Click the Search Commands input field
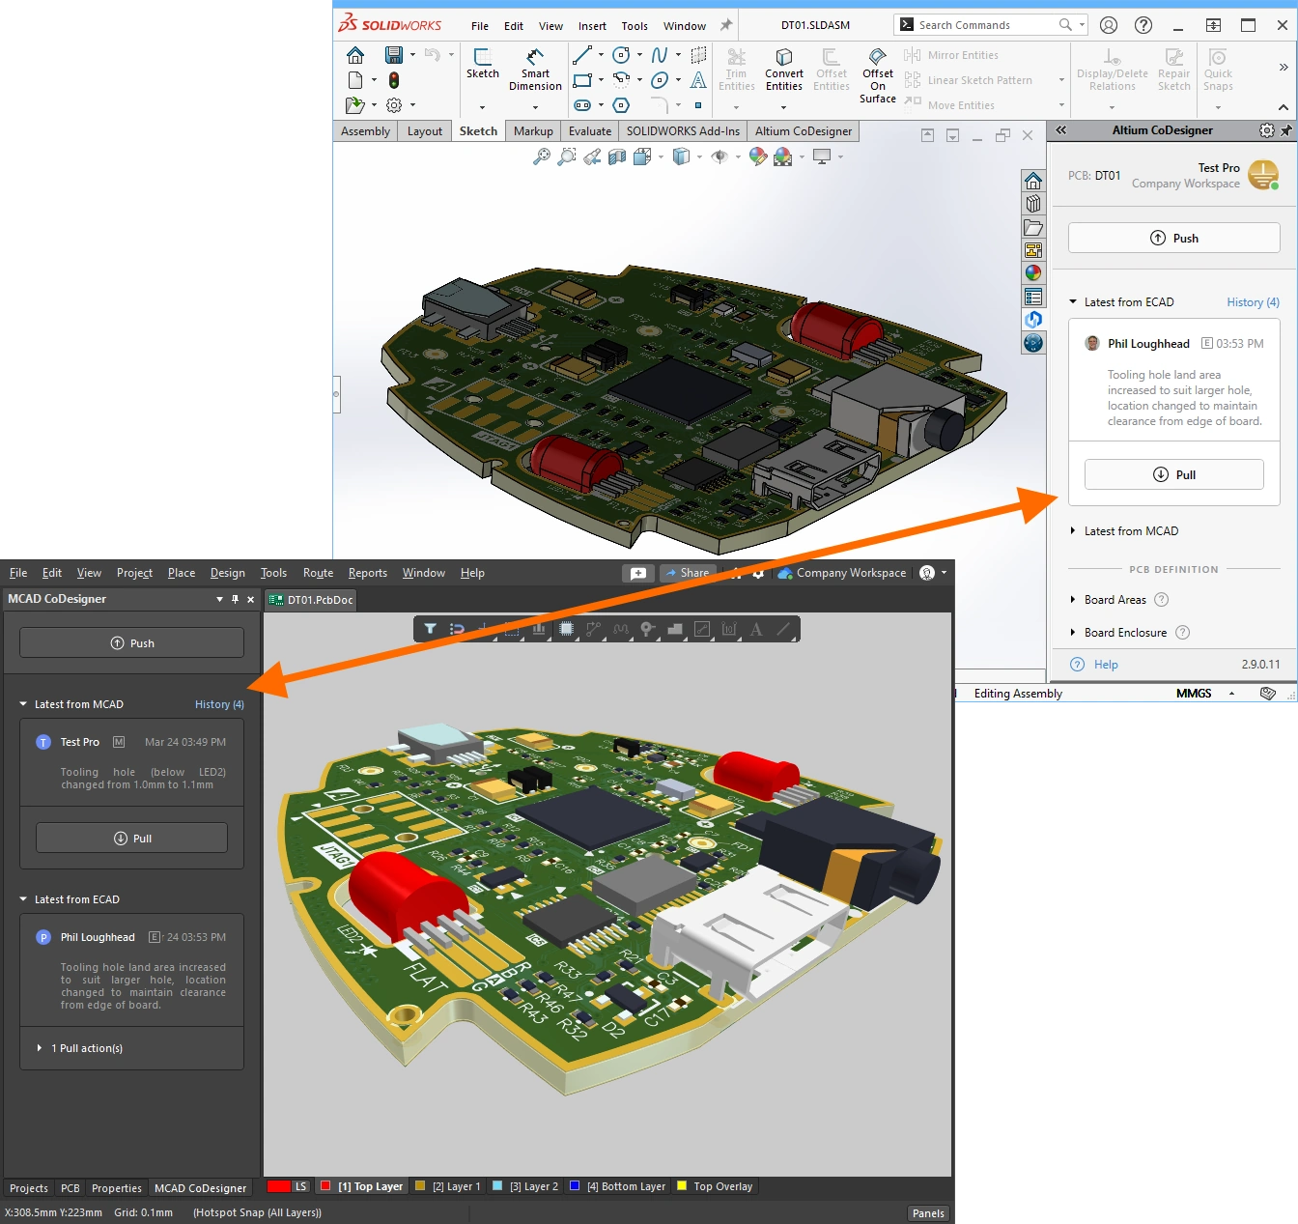Viewport: 1298px width, 1224px height. (990, 25)
